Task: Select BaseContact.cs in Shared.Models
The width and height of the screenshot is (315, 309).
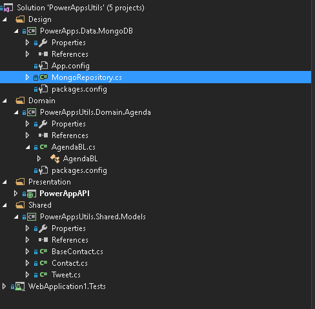Action: tap(77, 252)
